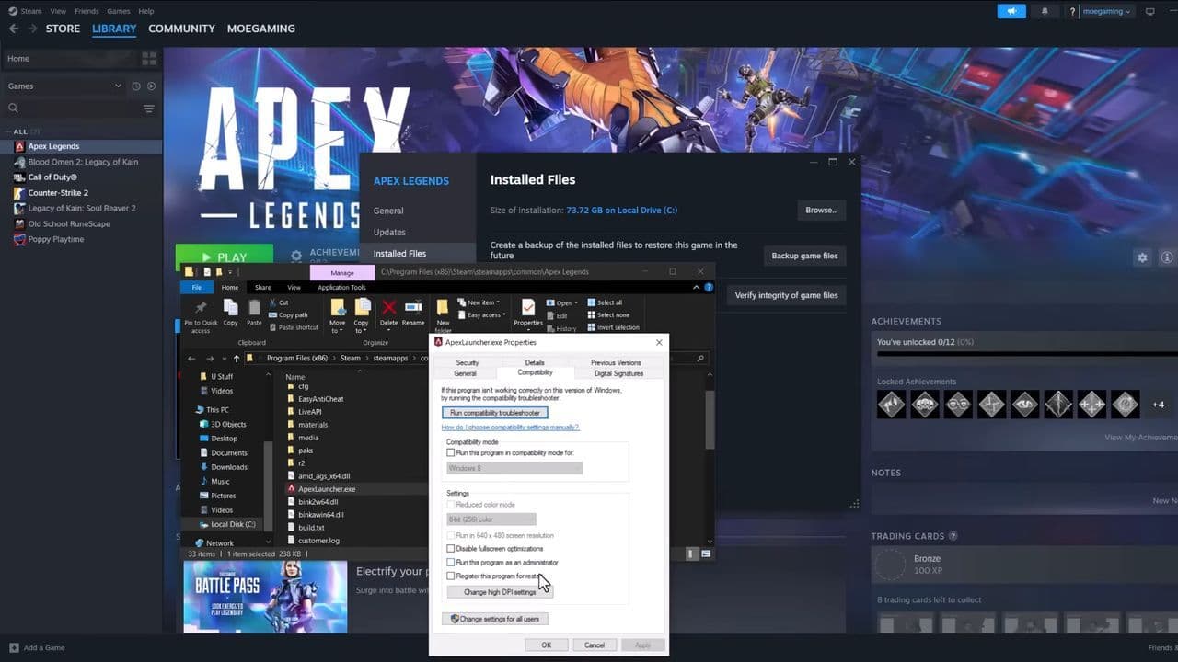Enable Run this program as an administrator
Screen dimensions: 1178x662
pos(451,563)
